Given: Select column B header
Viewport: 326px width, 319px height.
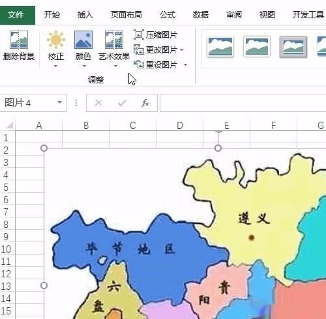Looking at the screenshot, I should coord(86,125).
